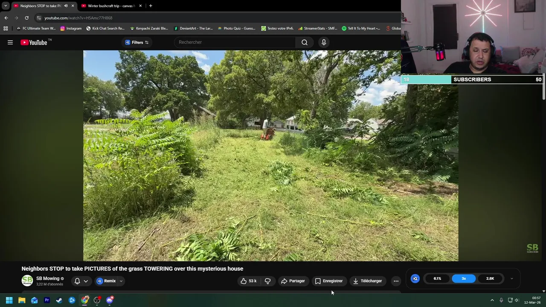Open Tell It To My Heart bookmark
546x307 pixels.
tap(361, 29)
